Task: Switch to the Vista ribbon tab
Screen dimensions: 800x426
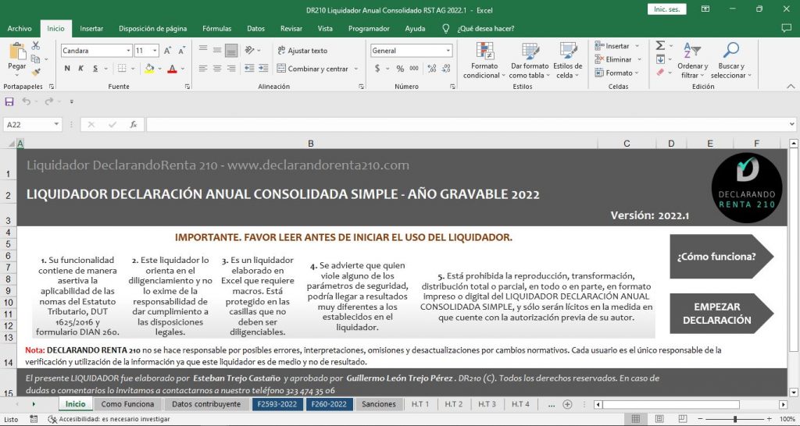Action: 325,29
